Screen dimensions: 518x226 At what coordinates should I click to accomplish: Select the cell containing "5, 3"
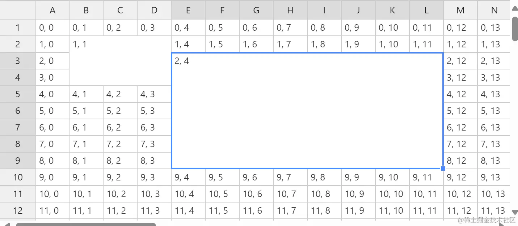tap(154, 111)
